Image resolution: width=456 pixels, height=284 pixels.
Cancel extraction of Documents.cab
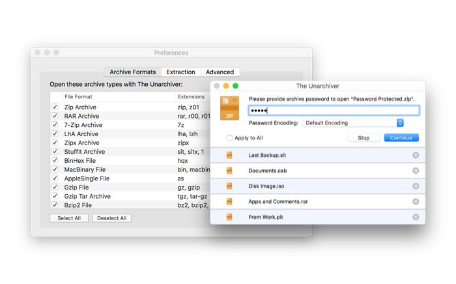(416, 171)
